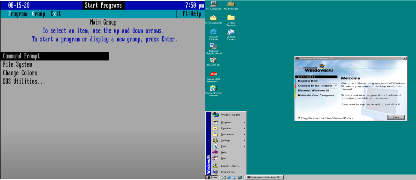416x180 pixels.
Task: Select Change Colors in the Main Group list
Action: point(54,73)
